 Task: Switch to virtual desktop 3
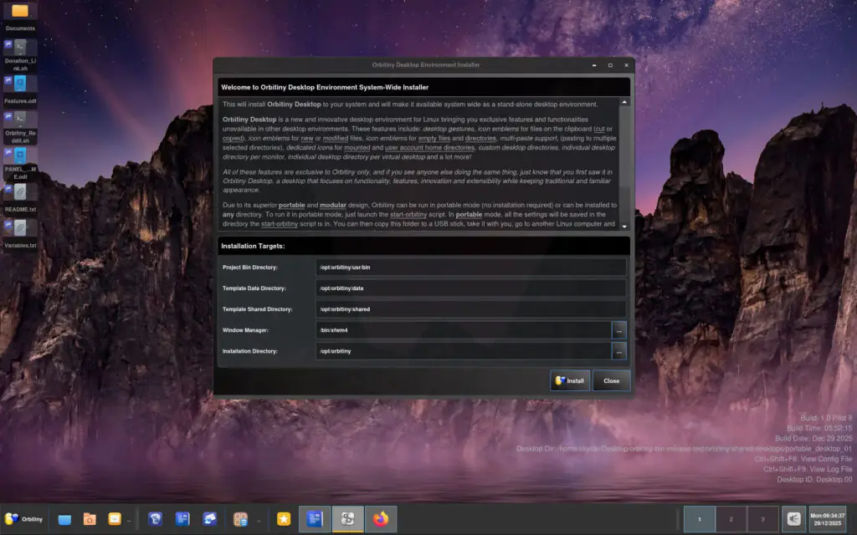[x=762, y=519]
